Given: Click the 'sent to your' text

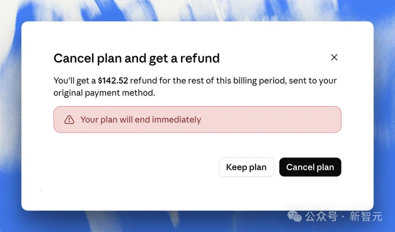Looking at the screenshot, I should (x=313, y=80).
